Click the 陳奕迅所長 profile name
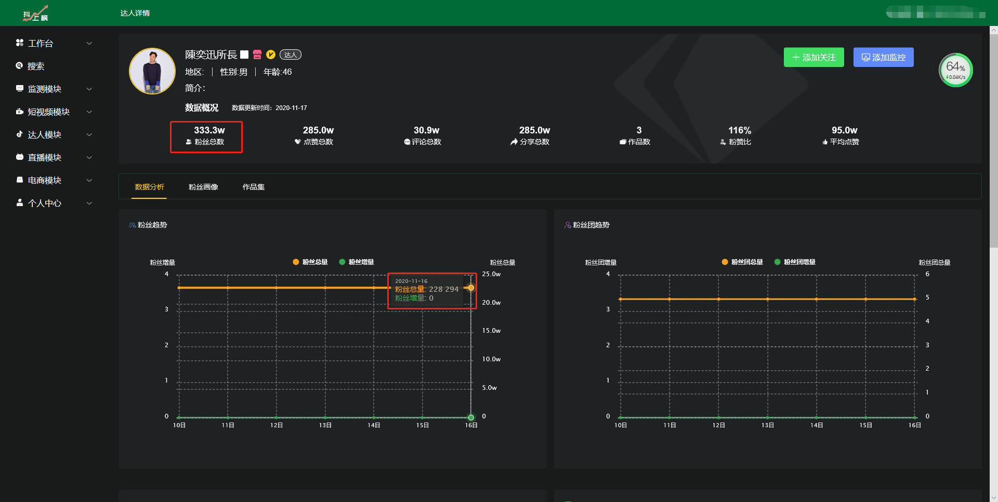This screenshot has height=502, width=998. point(211,55)
